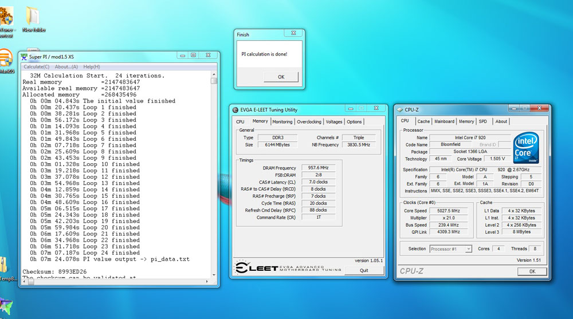Click the CAS# Latency 7.0 clocks field
The height and width of the screenshot is (319, 573).
(x=318, y=182)
